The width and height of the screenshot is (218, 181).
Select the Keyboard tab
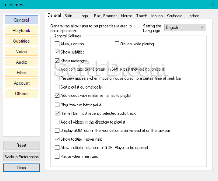pos(175,16)
